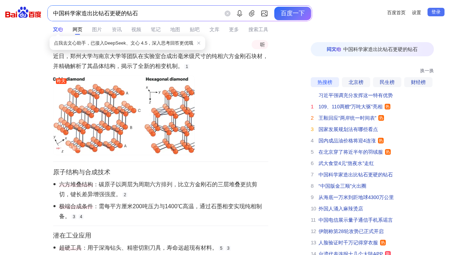Open the 设置 menu
The width and height of the screenshot is (453, 255).
pos(416,12)
